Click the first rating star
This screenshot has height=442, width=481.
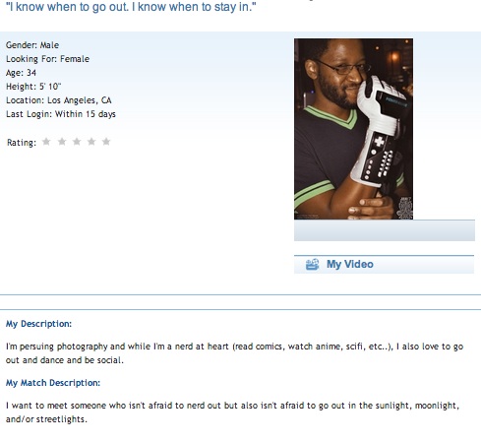pyautogui.click(x=46, y=142)
